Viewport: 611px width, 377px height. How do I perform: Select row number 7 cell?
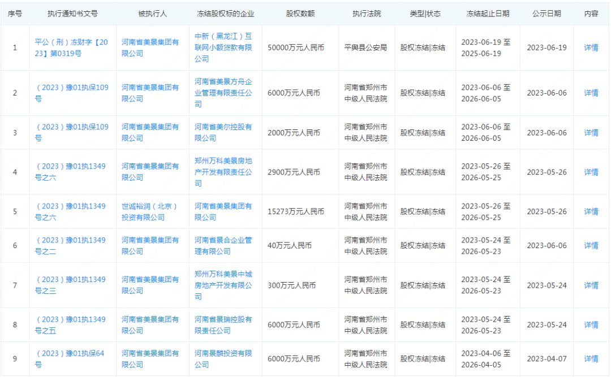[x=15, y=285]
